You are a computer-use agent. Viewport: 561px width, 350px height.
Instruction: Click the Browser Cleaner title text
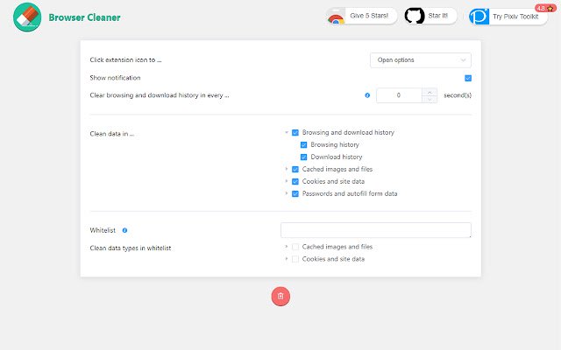pos(84,17)
